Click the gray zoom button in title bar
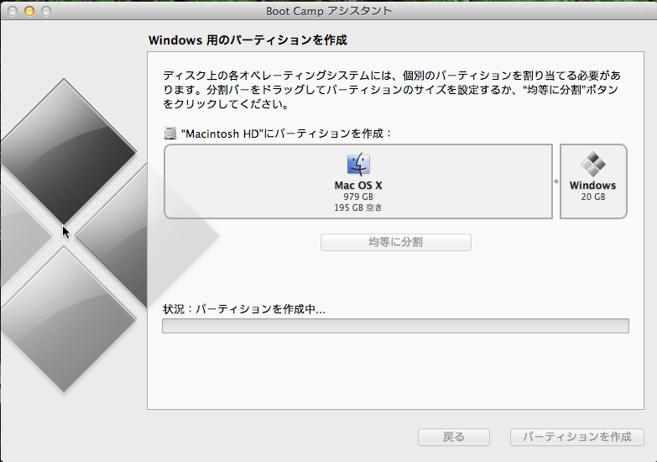The height and width of the screenshot is (462, 657). (45, 11)
